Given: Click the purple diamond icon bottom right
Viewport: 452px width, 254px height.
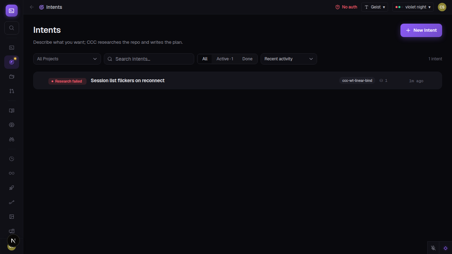Looking at the screenshot, I should (x=446, y=248).
